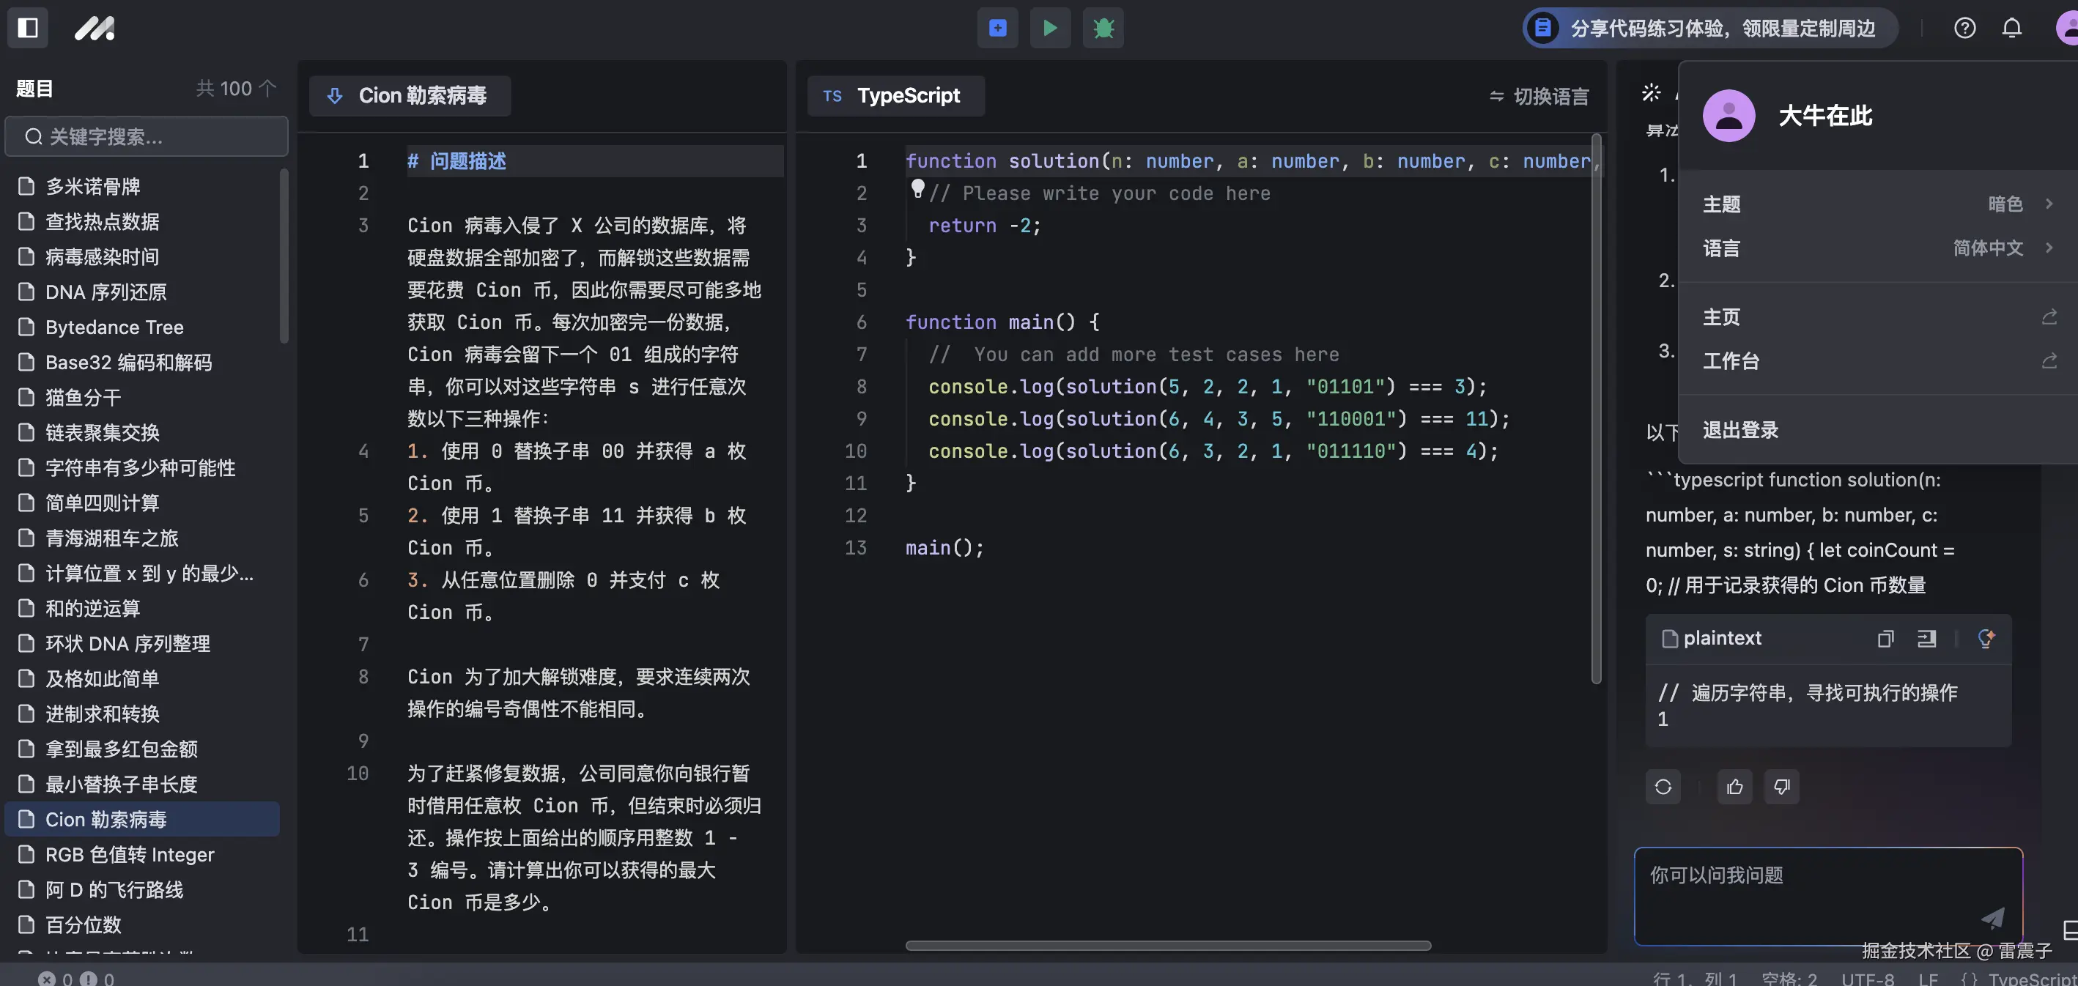The height and width of the screenshot is (986, 2078).
Task: Click 退出登录 to log out
Action: [1740, 430]
